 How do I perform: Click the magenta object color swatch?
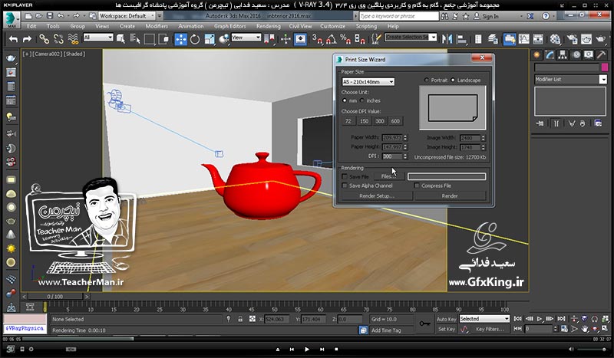click(x=605, y=67)
